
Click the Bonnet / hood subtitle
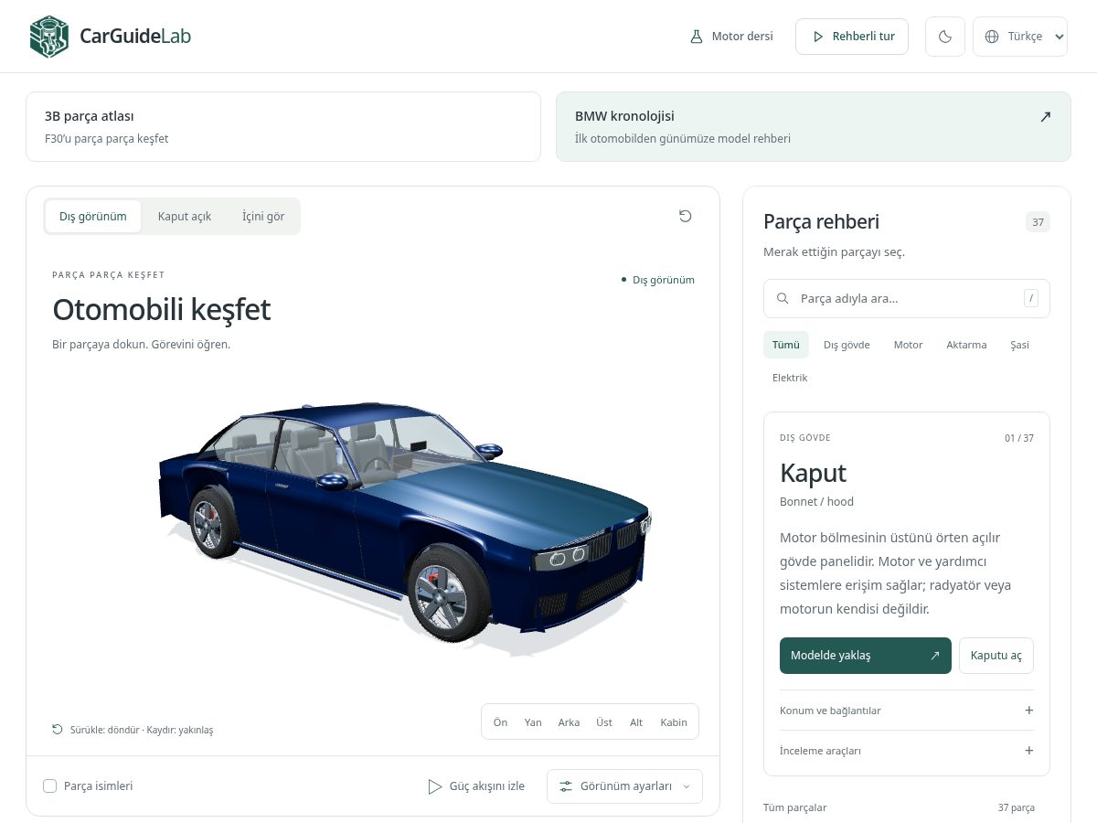[816, 502]
